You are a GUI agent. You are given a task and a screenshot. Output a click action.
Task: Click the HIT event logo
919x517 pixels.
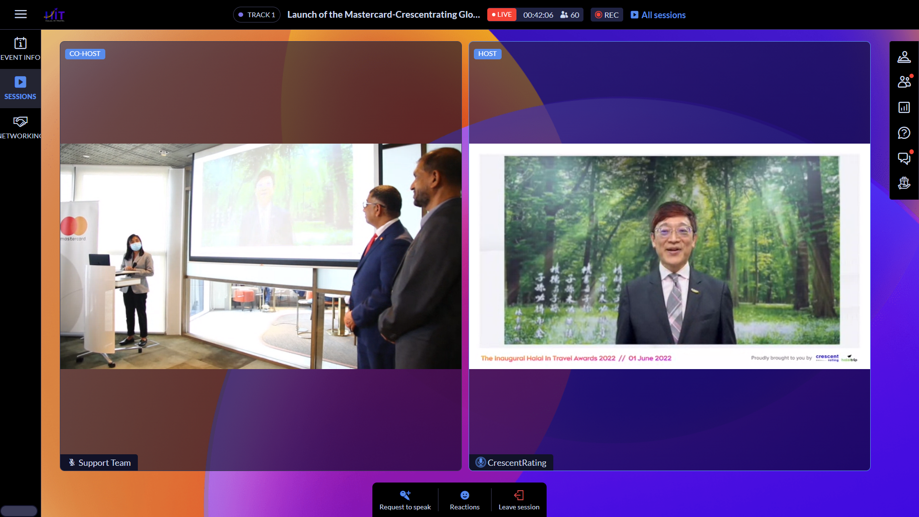pos(55,15)
